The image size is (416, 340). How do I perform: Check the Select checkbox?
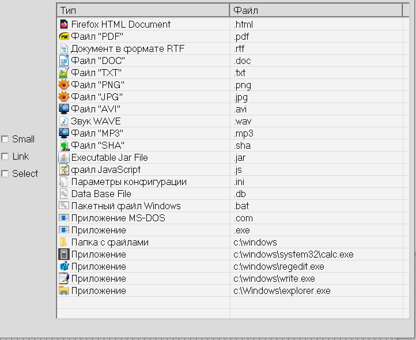pos(5,173)
